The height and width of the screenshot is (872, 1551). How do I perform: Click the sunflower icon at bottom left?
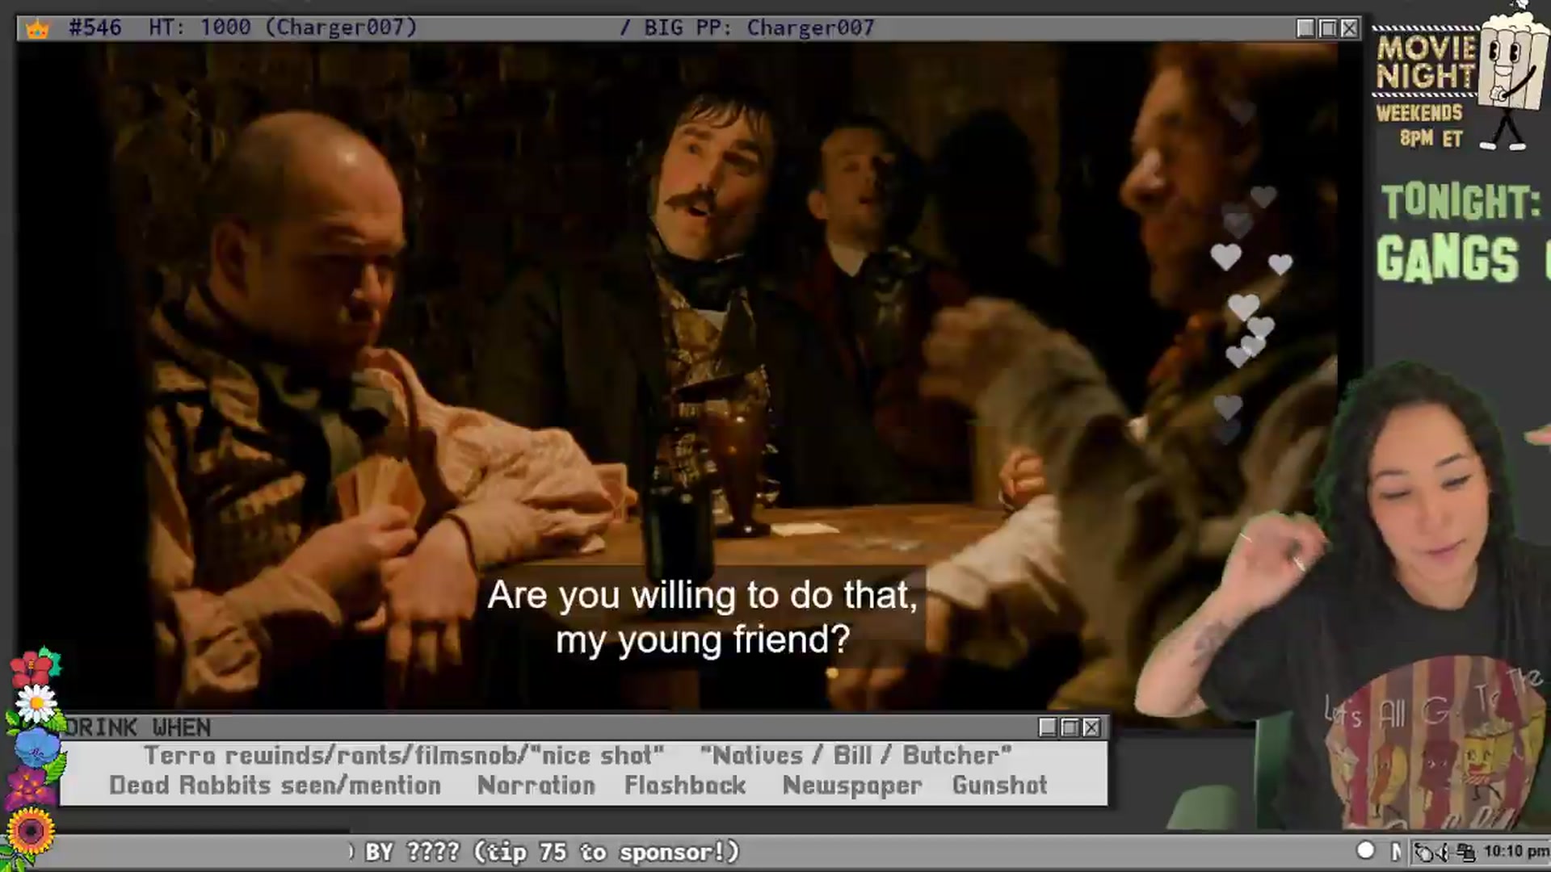point(31,831)
